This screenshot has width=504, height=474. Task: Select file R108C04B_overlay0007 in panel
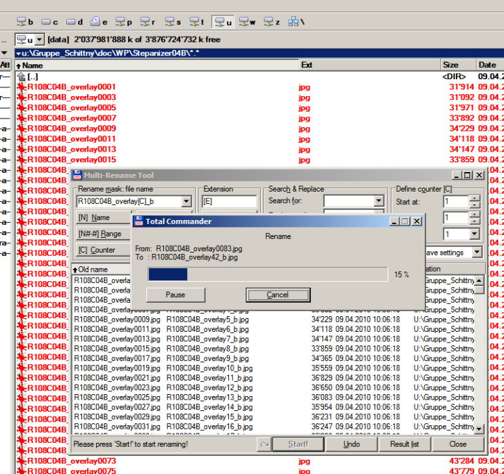[x=71, y=118]
